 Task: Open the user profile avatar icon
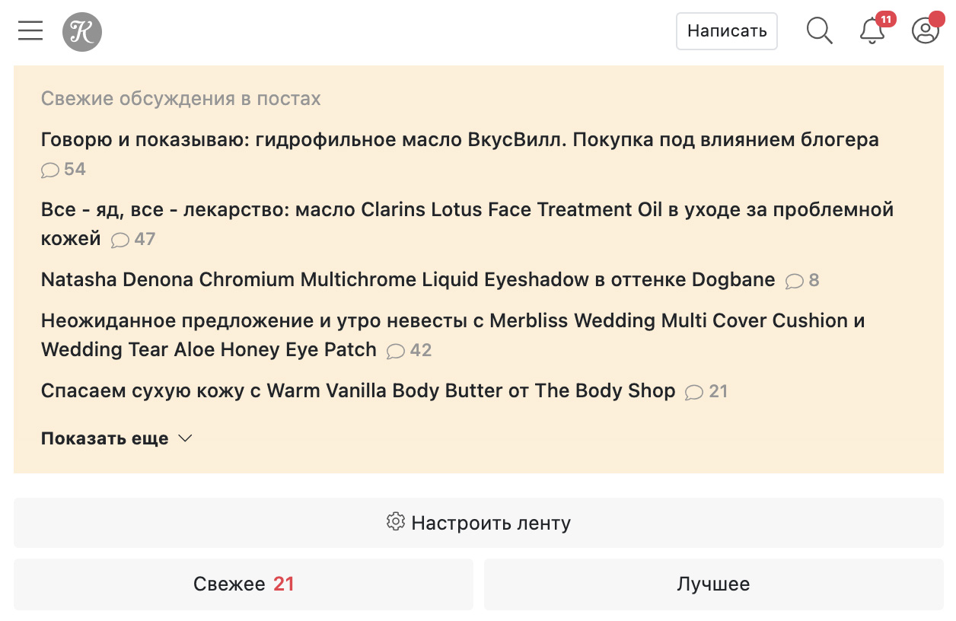tap(926, 31)
